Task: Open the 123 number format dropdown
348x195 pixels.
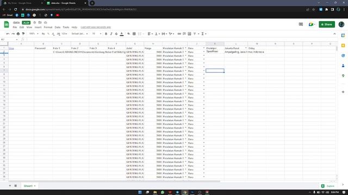Action: pyautogui.click(x=64, y=34)
